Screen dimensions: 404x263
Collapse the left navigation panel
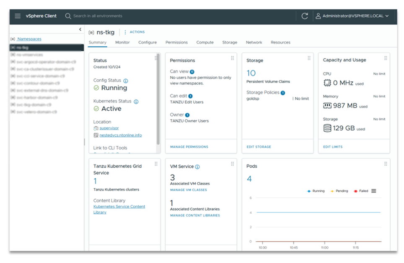click(x=80, y=29)
